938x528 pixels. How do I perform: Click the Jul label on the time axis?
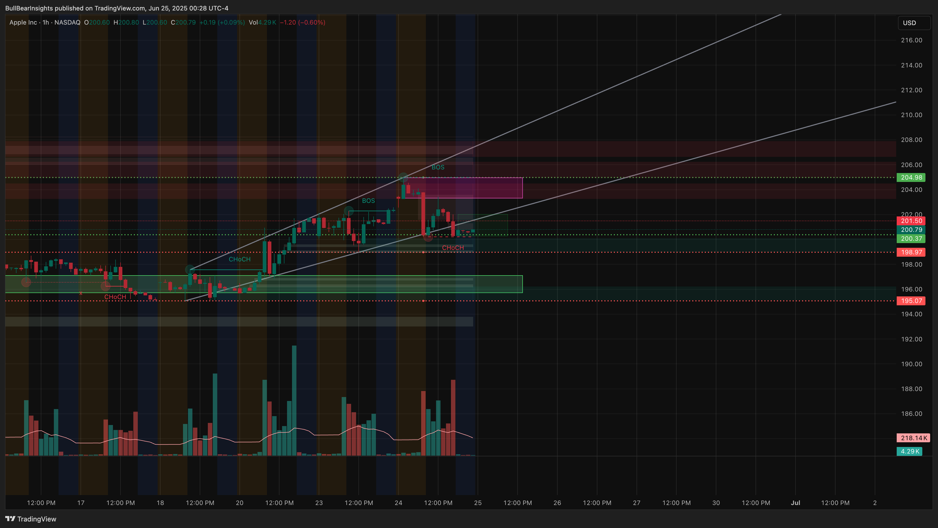[795, 502]
